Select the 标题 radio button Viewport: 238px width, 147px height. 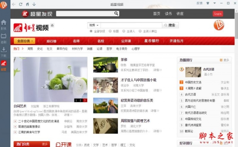(x=110, y=31)
